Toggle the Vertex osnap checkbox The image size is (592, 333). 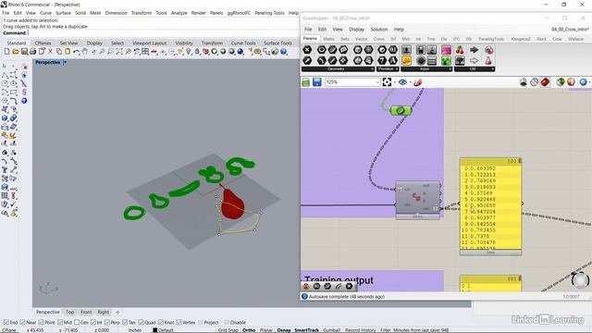click(179, 323)
